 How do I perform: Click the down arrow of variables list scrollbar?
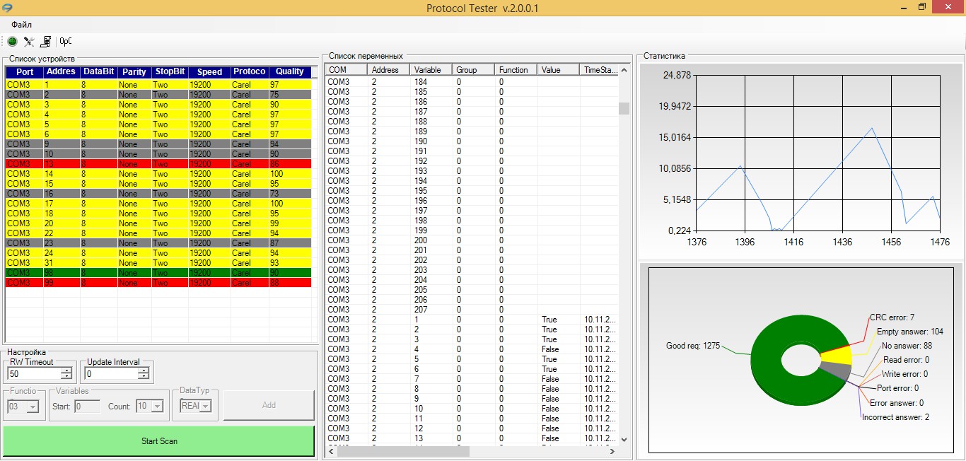pyautogui.click(x=624, y=440)
